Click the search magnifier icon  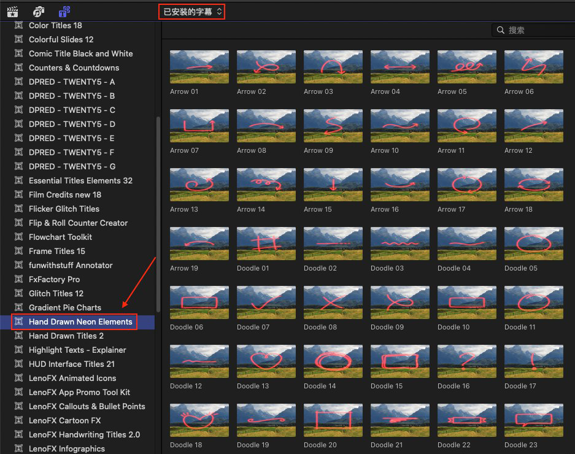coord(501,30)
